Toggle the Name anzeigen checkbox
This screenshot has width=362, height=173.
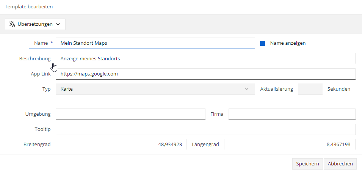pyautogui.click(x=262, y=43)
